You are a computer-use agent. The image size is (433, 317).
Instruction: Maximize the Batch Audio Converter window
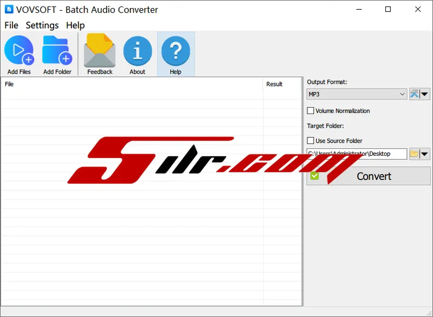coord(388,9)
